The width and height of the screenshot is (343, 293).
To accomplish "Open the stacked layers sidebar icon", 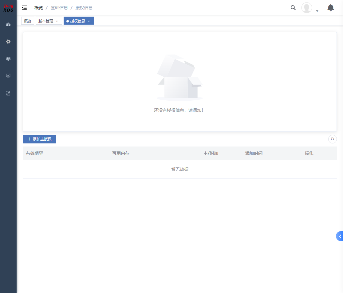I will pyautogui.click(x=8, y=59).
